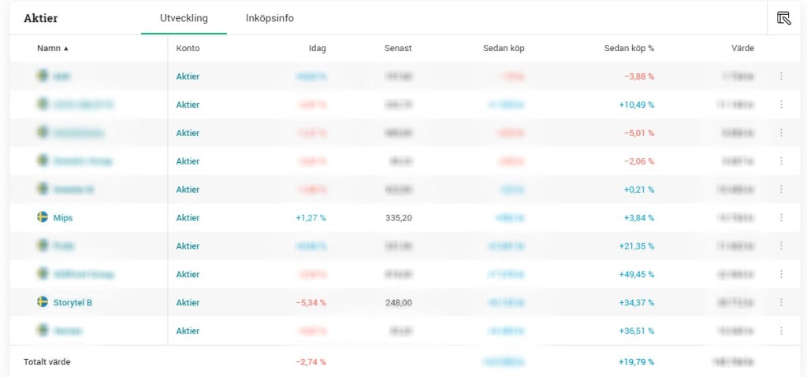
Task: Switch to the Inköpsinfo tab
Action: click(270, 18)
